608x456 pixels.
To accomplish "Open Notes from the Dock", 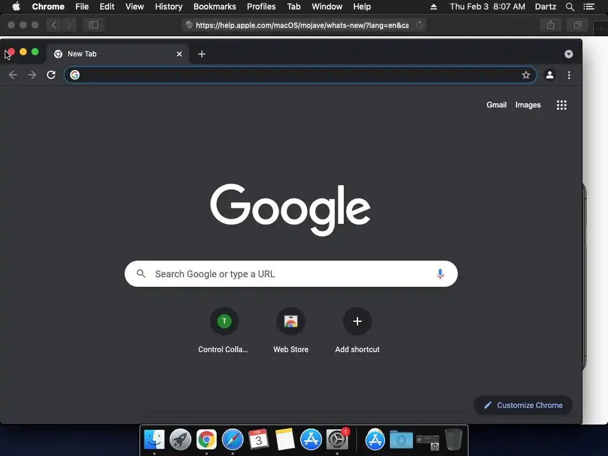I will coord(285,439).
